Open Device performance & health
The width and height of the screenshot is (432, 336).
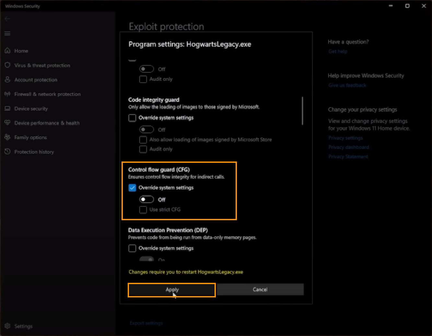[47, 123]
